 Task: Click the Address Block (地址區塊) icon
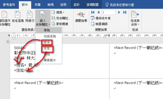tap(18, 15)
